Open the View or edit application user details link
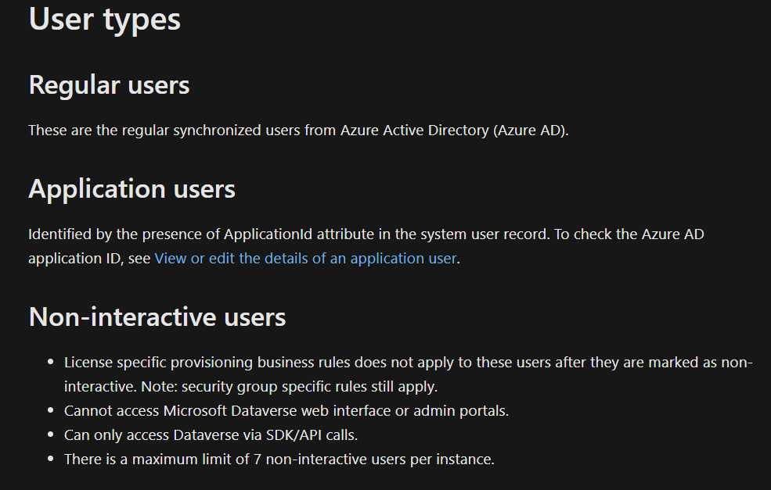 [305, 258]
